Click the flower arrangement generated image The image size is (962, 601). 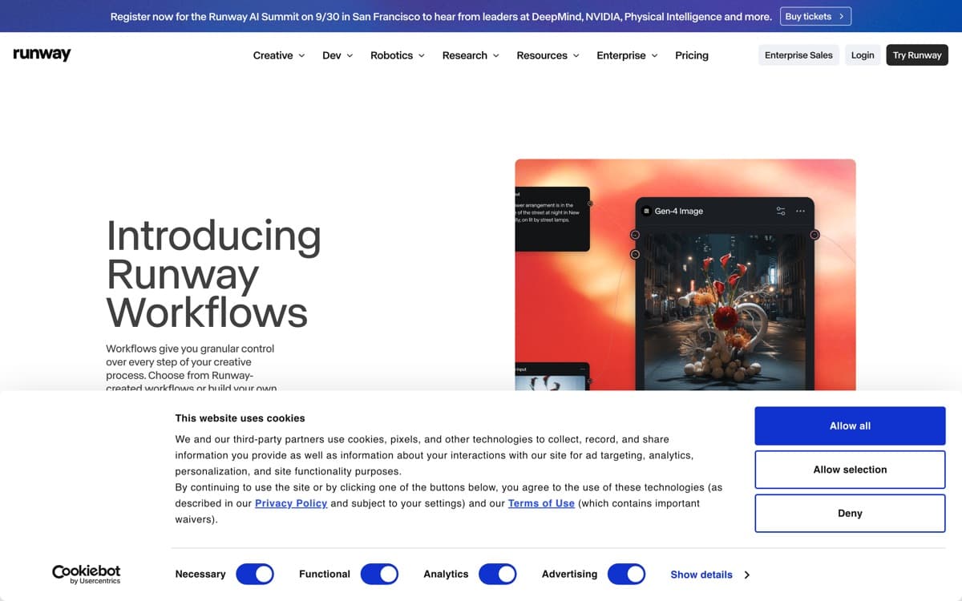(725, 313)
